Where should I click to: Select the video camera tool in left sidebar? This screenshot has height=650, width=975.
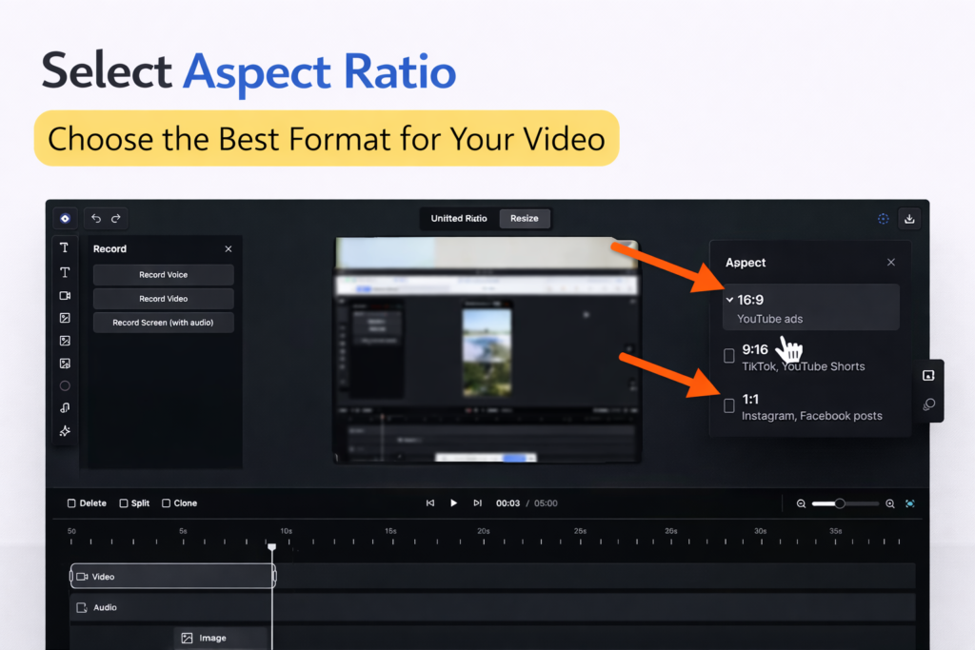tap(65, 296)
